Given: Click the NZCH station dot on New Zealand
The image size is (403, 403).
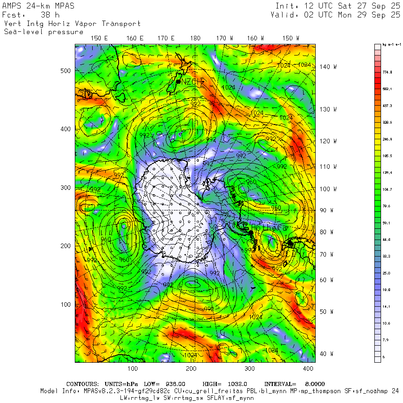Looking at the screenshot, I should [178, 81].
